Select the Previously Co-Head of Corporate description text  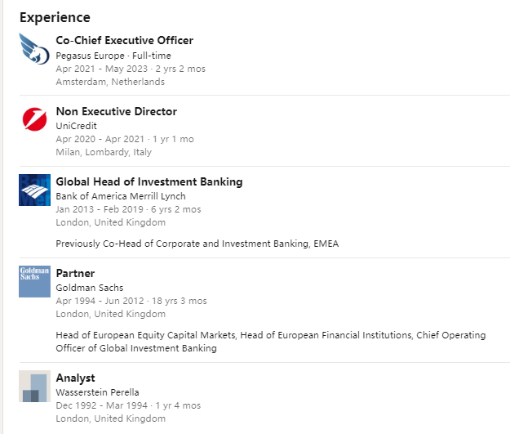[197, 244]
